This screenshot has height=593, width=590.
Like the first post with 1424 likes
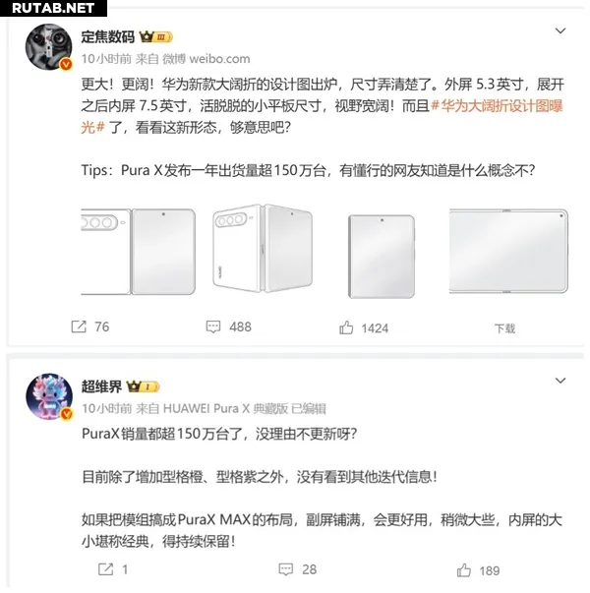346,327
